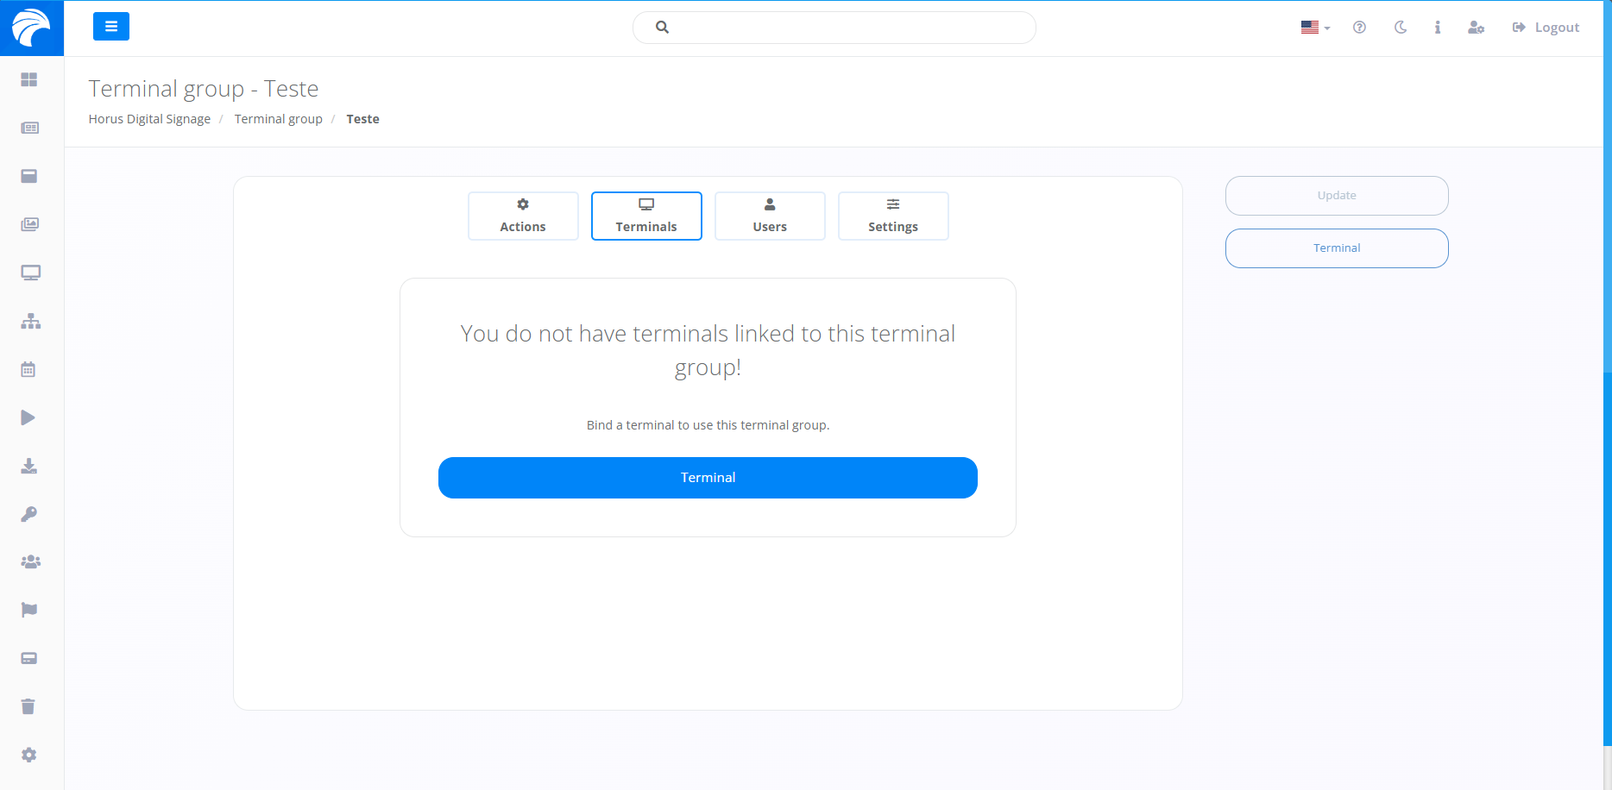The width and height of the screenshot is (1612, 790).
Task: Open the key icon for licenses
Action: (29, 514)
